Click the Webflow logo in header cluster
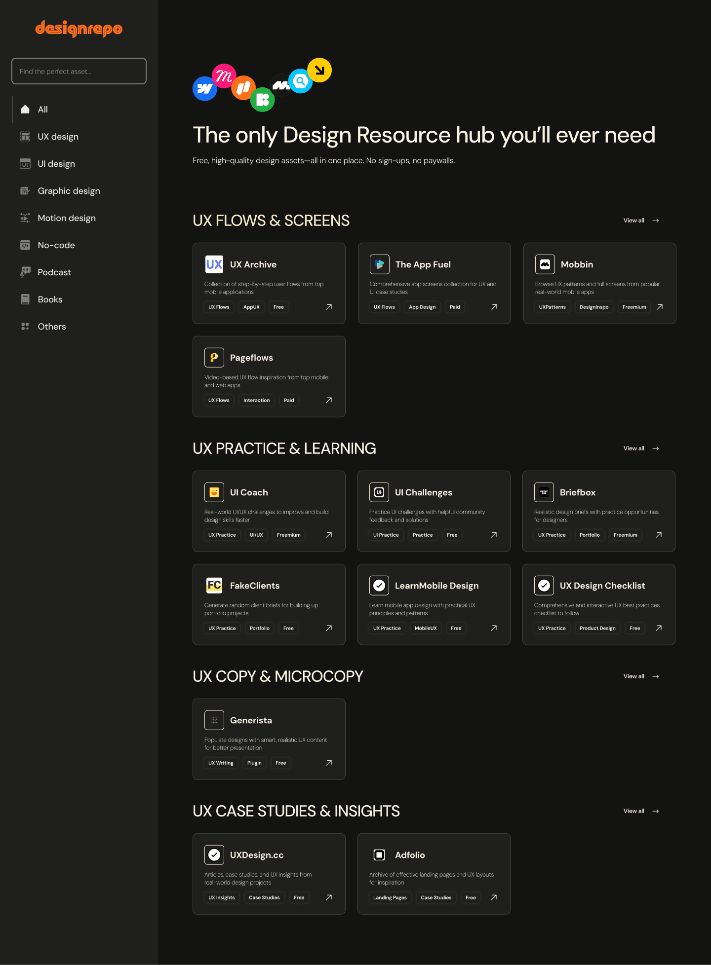 tap(204, 89)
